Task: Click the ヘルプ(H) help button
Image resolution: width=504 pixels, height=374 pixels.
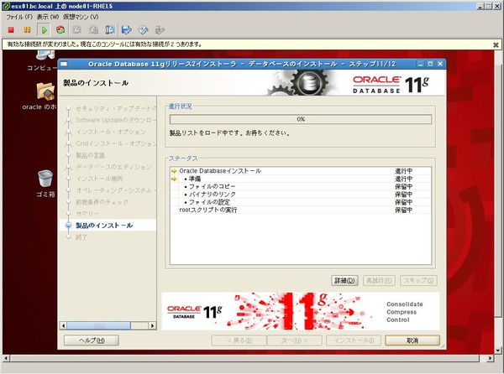Action: [92, 340]
